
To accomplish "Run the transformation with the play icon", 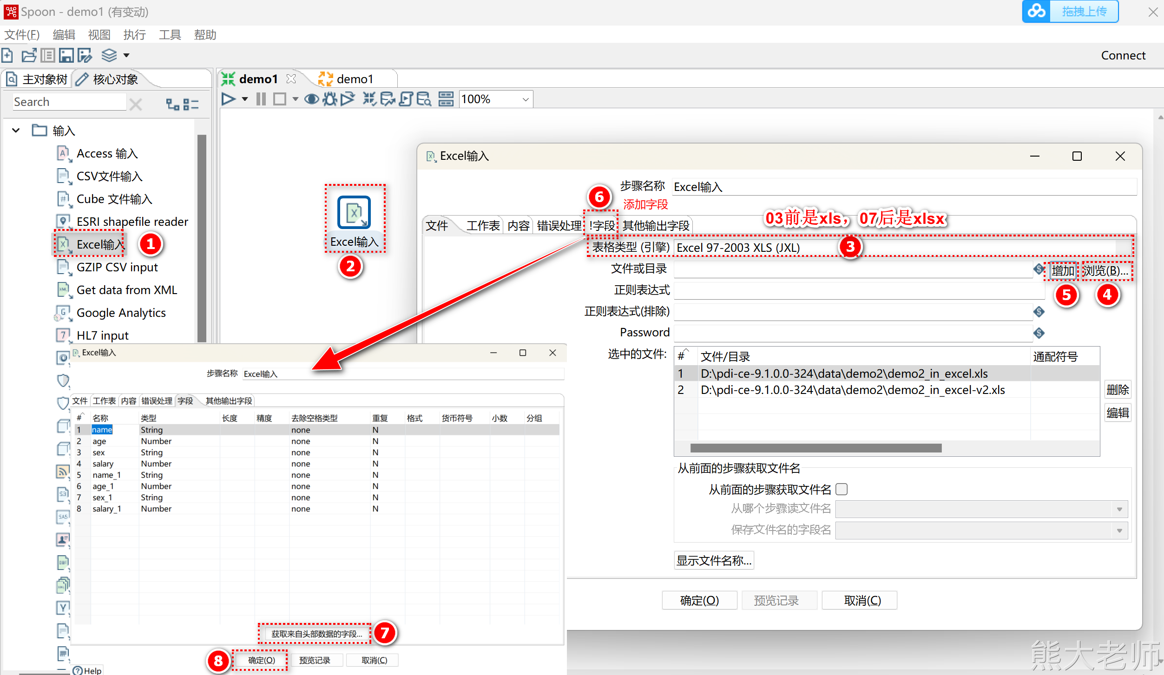I will [228, 99].
